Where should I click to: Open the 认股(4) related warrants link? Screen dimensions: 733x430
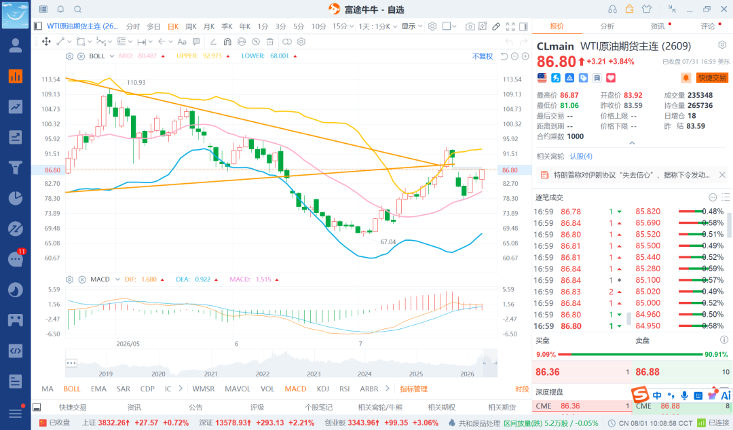pos(581,156)
